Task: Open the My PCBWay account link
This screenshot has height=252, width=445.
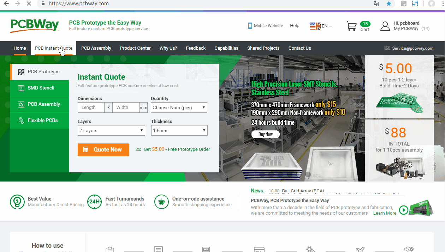Action: coord(406,29)
